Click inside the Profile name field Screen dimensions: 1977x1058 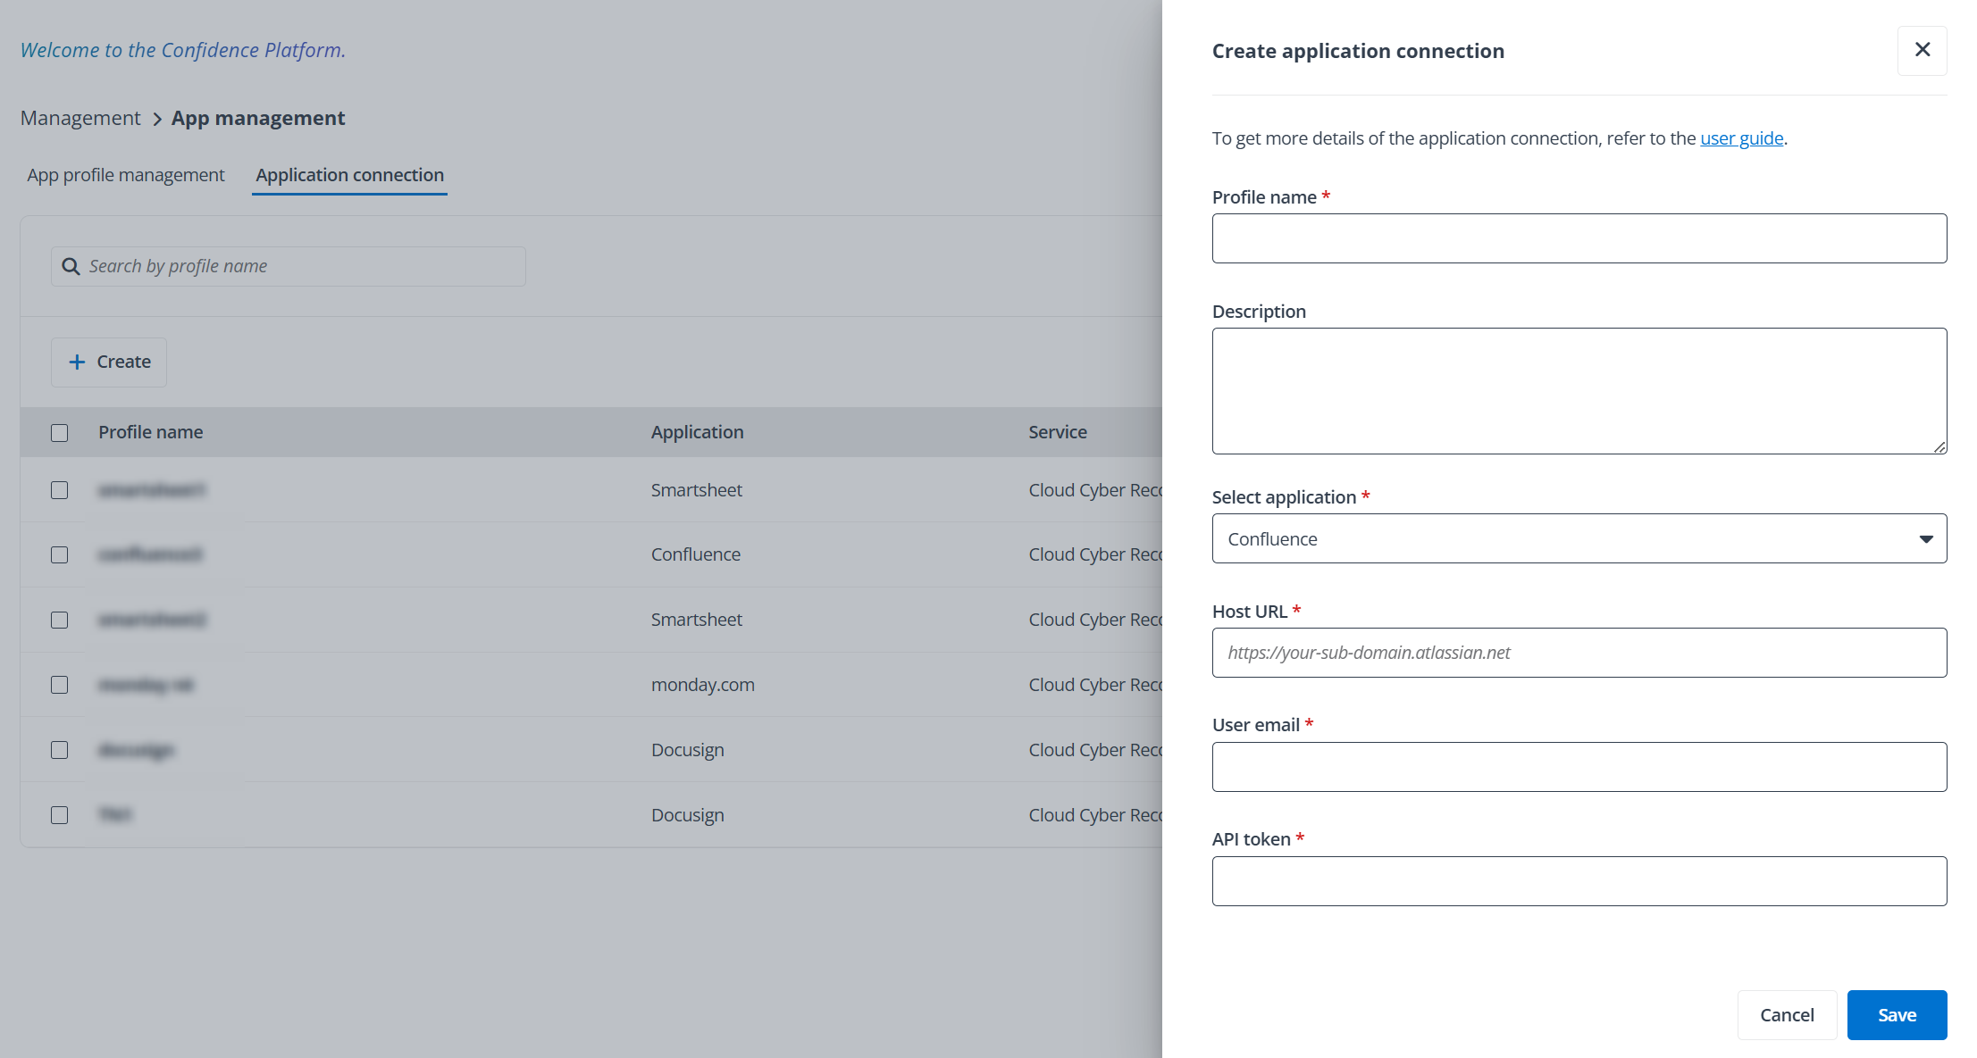(x=1579, y=237)
